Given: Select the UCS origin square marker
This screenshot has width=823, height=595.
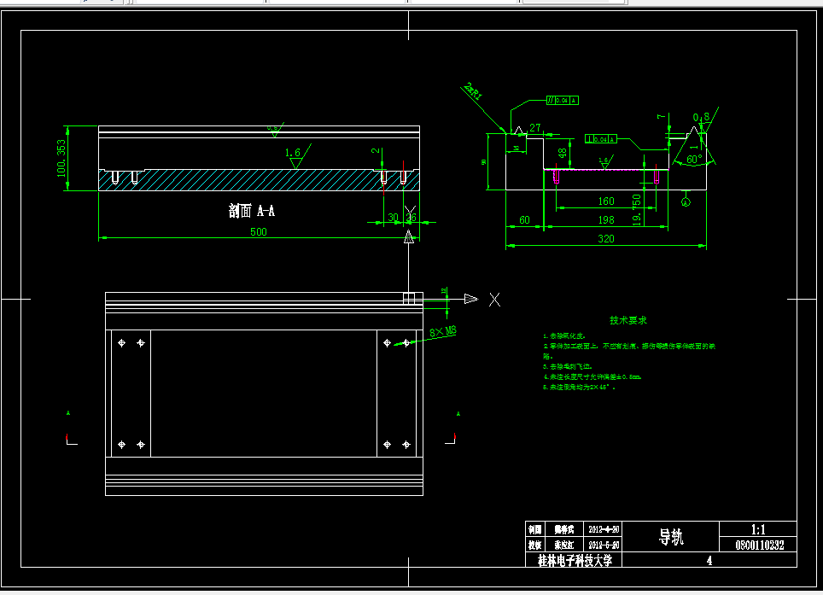Looking at the screenshot, I should [x=409, y=299].
